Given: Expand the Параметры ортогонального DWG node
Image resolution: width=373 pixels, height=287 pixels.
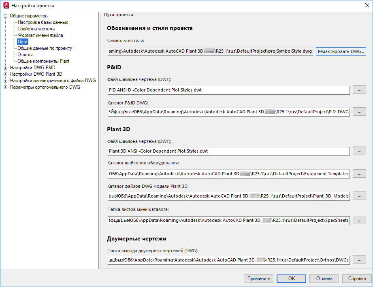Looking at the screenshot, I should (x=6, y=87).
